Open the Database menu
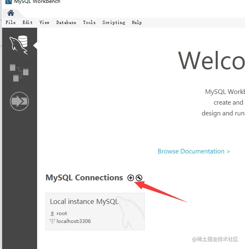The width and height of the screenshot is (245, 249). click(x=66, y=22)
